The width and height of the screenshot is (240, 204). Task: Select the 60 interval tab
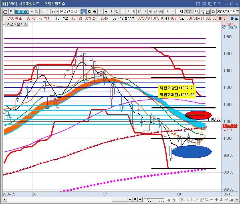[161, 12]
